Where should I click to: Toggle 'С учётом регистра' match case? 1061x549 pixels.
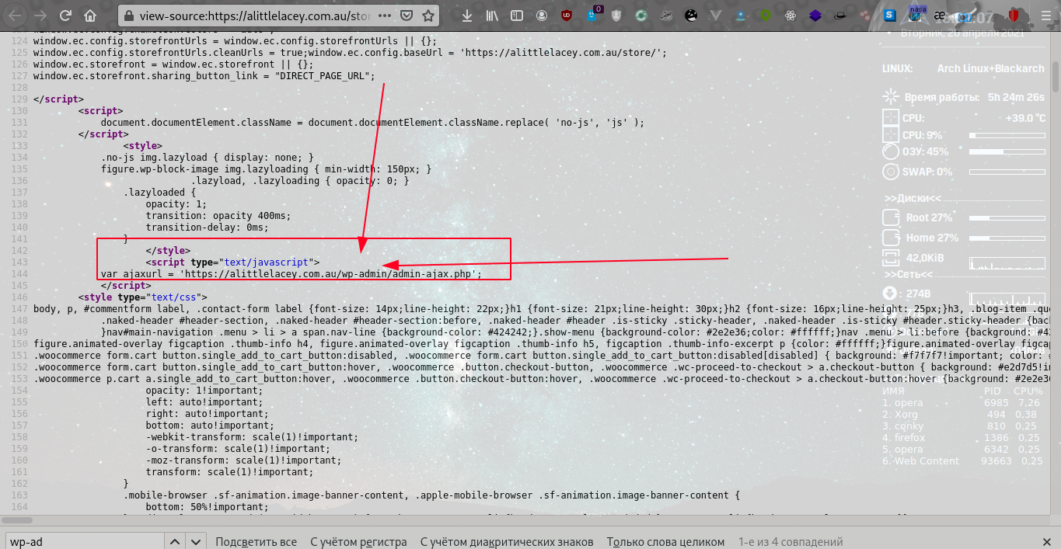358,541
